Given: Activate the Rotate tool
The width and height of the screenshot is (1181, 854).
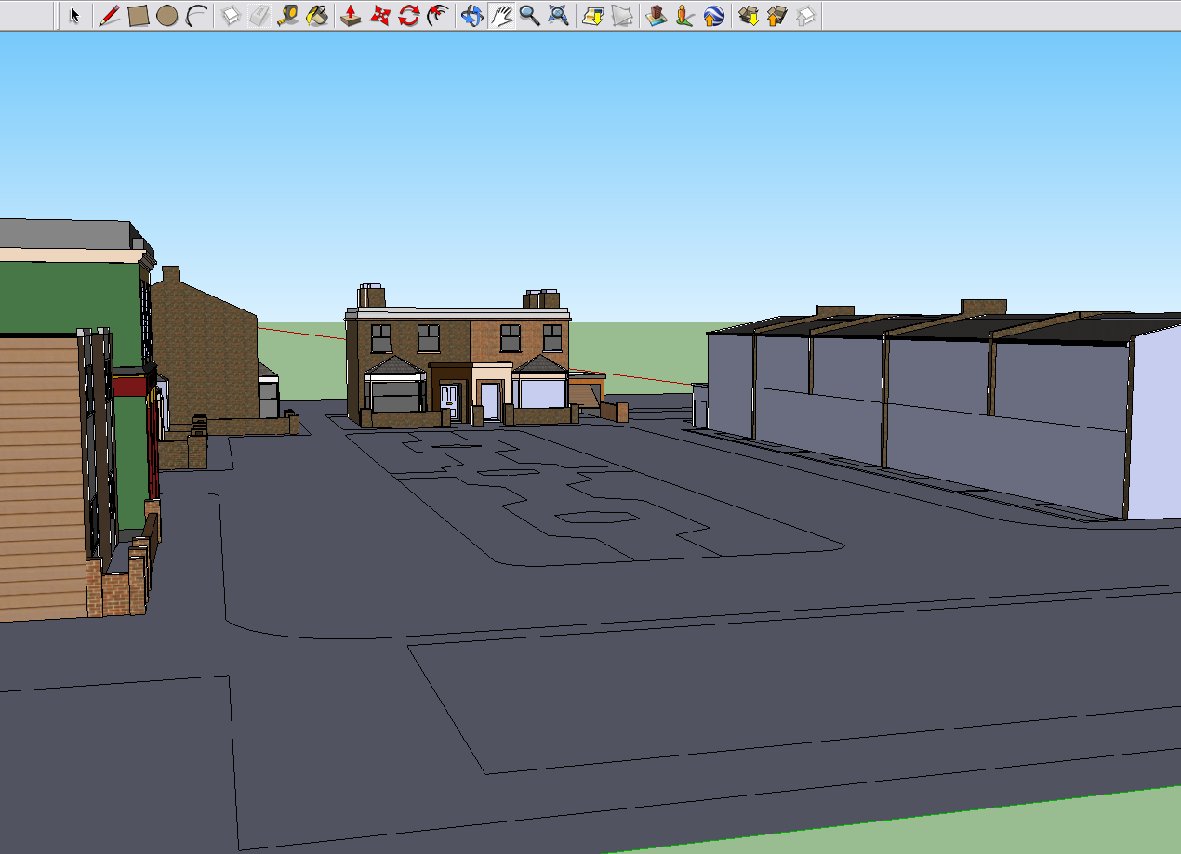Looking at the screenshot, I should coord(408,16).
